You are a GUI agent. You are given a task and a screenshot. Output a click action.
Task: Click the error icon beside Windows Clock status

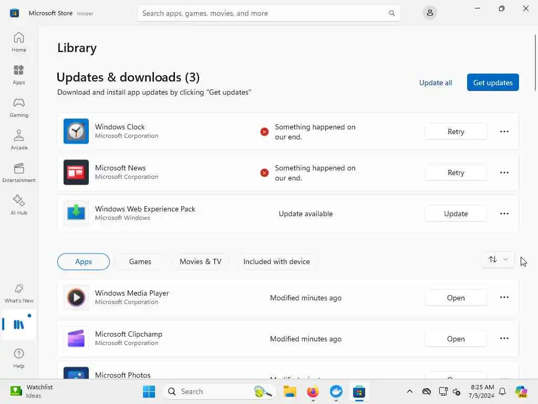tap(264, 132)
